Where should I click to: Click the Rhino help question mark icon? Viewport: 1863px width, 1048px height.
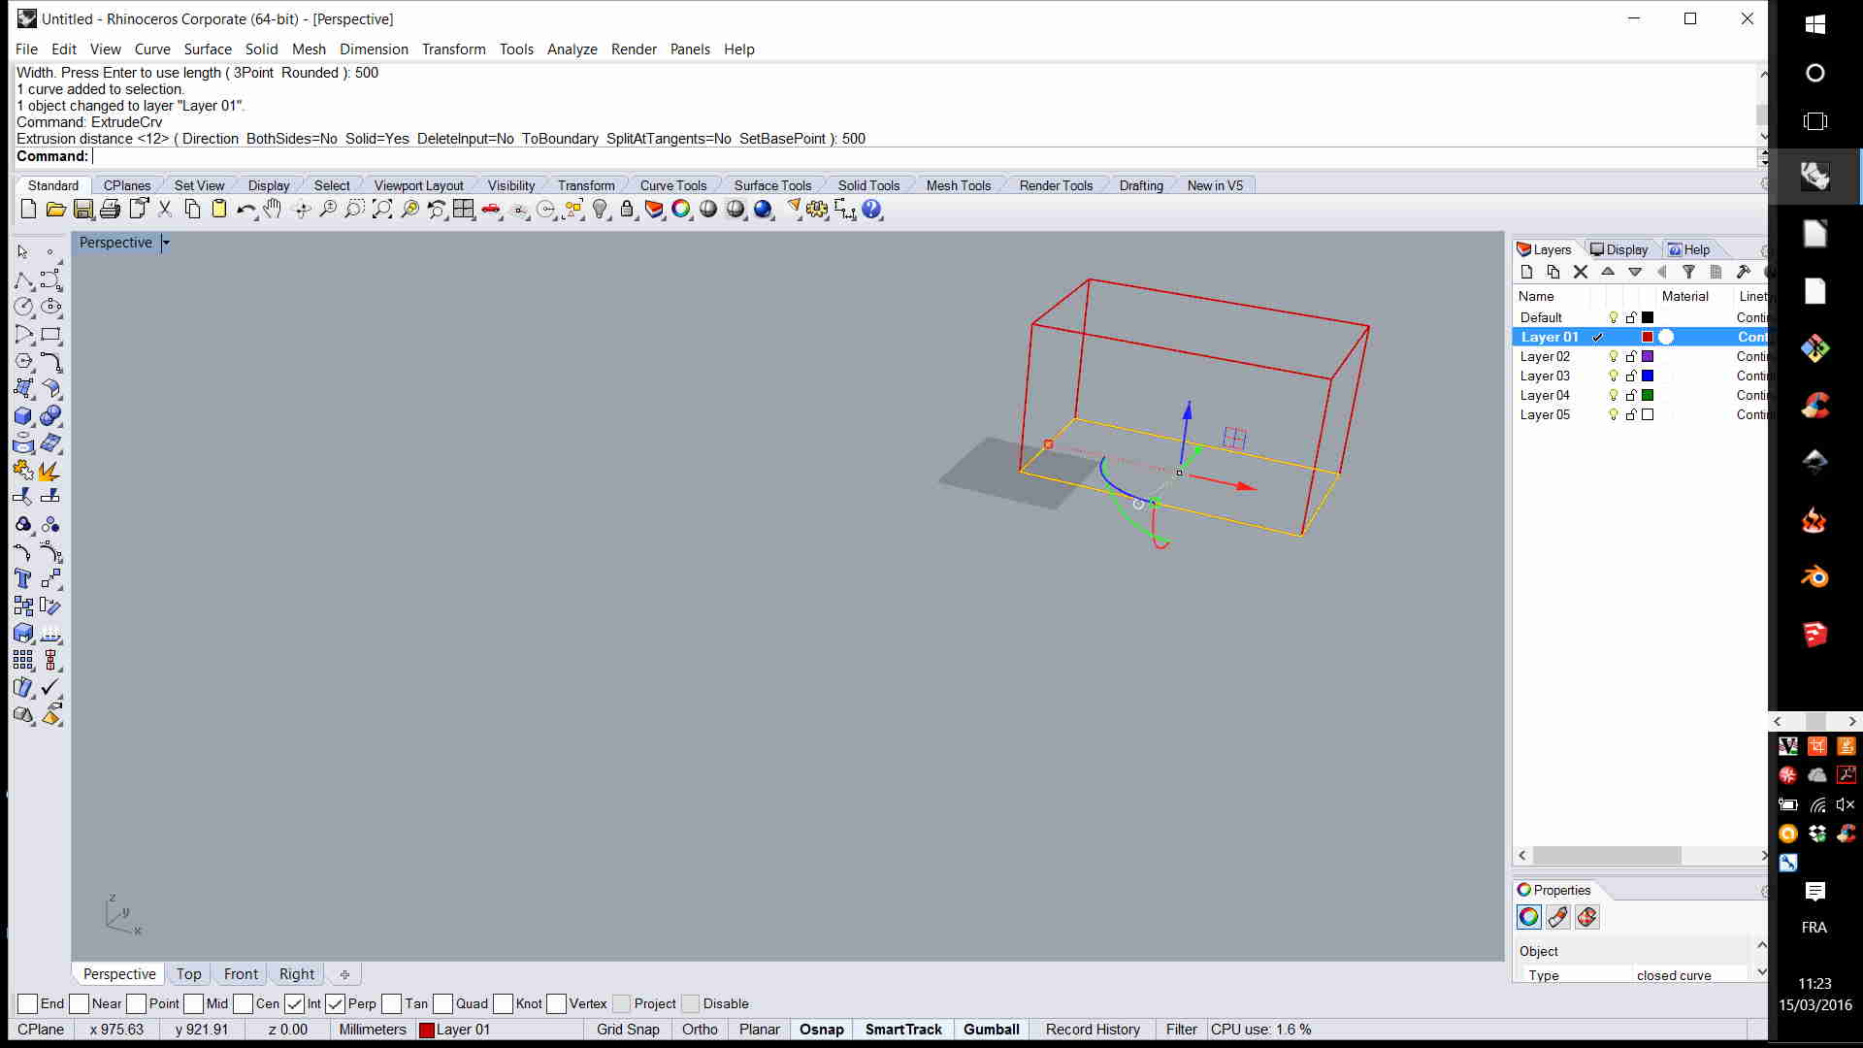point(871,209)
